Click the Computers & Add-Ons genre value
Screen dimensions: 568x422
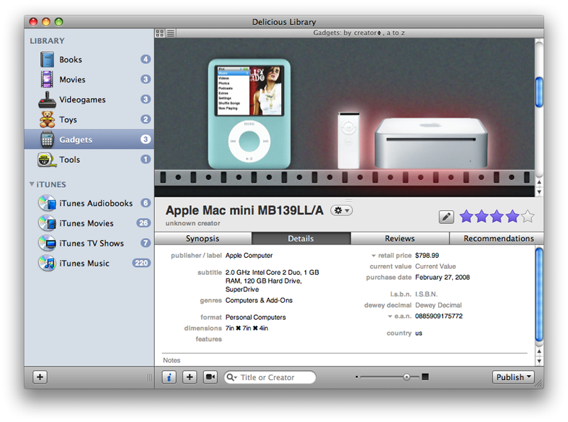258,301
